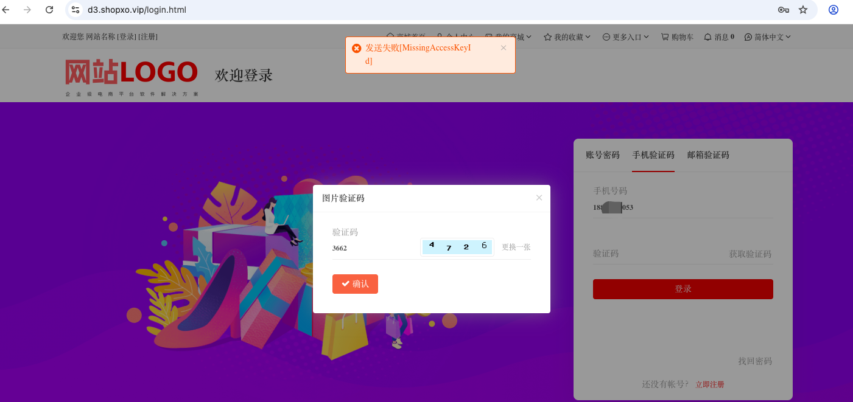Close the 图片验证码 dialog
This screenshot has width=853, height=402.
pos(539,198)
